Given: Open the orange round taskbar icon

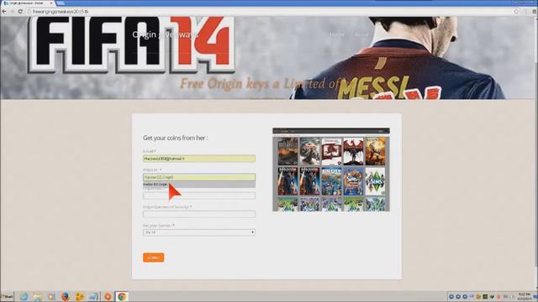Looking at the screenshot, I should pyautogui.click(x=108, y=296).
